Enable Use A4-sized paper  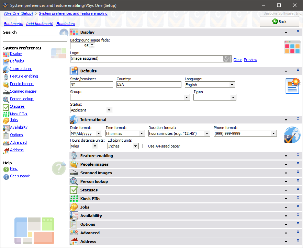pyautogui.click(x=145, y=146)
